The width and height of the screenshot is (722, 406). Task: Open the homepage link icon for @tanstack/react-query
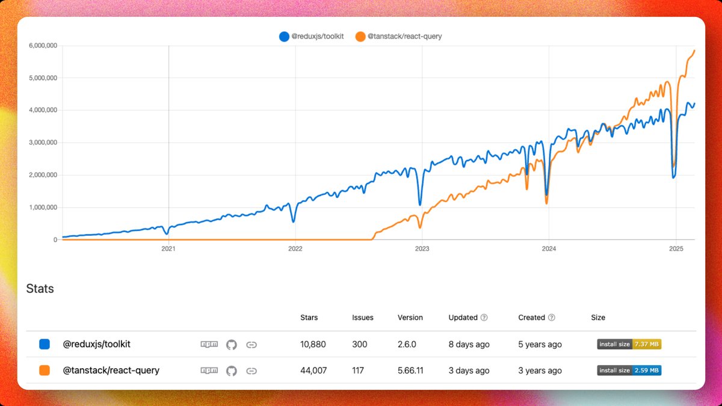(251, 371)
